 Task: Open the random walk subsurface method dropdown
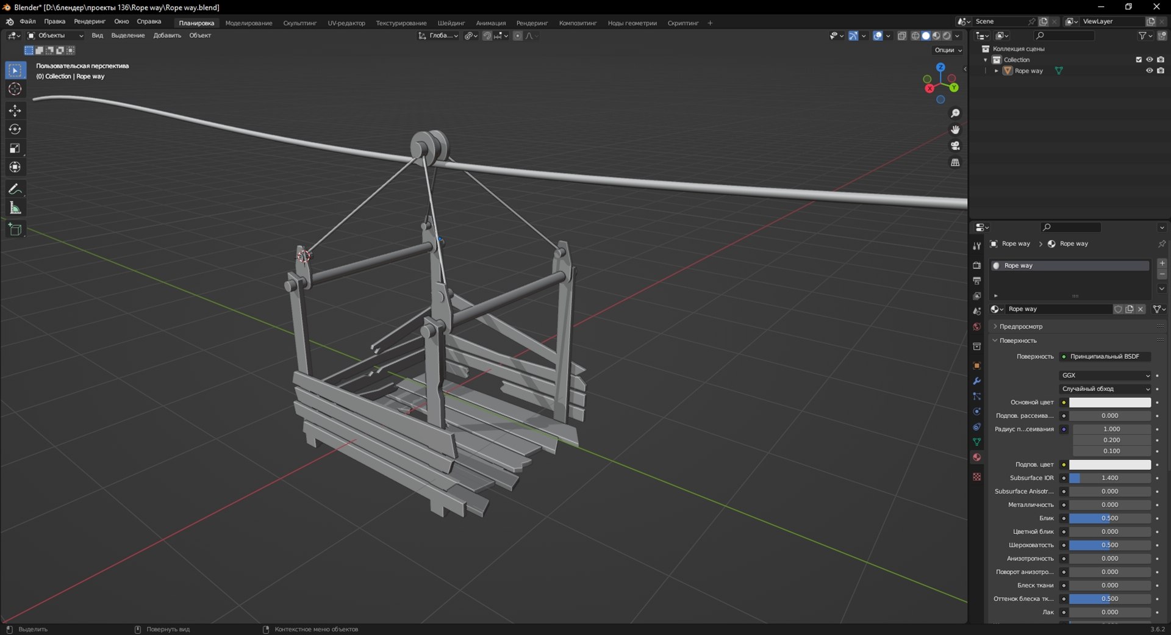pos(1106,389)
